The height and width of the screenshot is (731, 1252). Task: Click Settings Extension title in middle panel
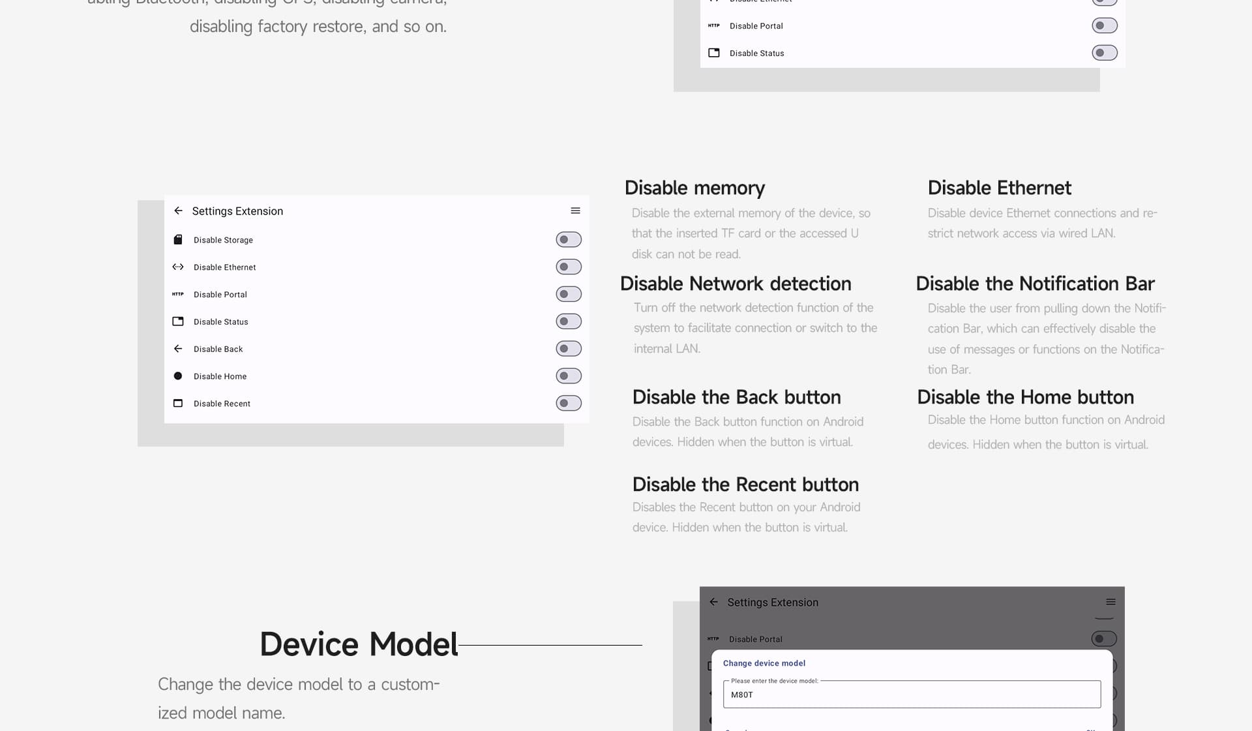(237, 211)
